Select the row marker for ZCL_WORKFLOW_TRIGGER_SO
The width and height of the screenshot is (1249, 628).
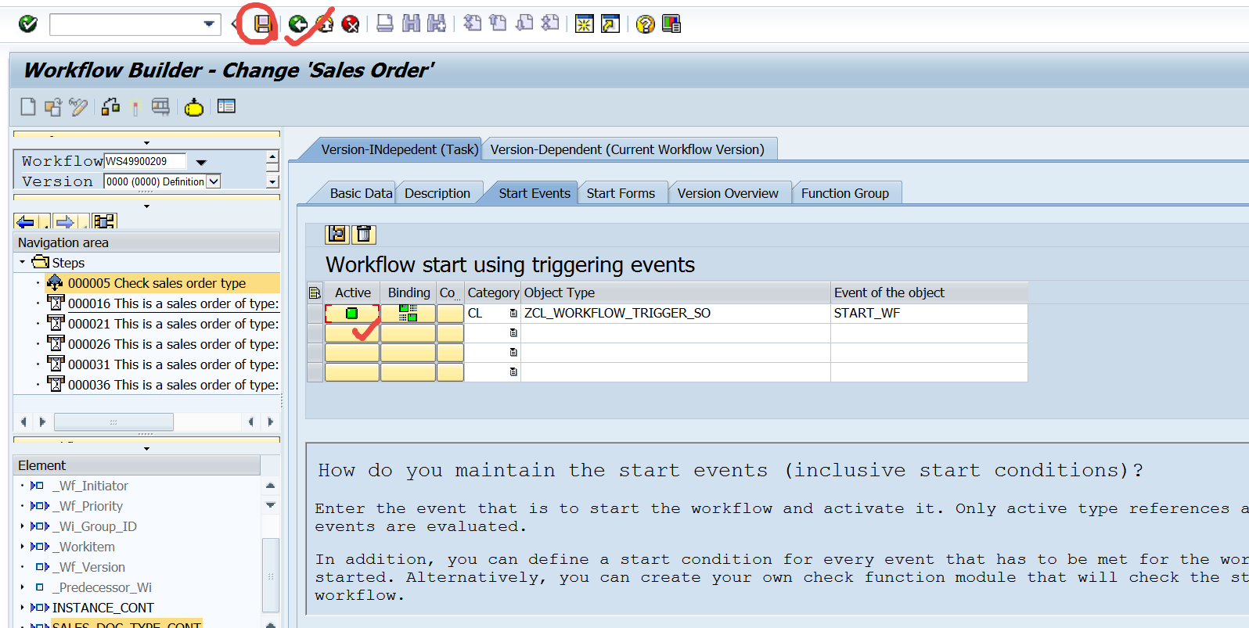point(315,314)
